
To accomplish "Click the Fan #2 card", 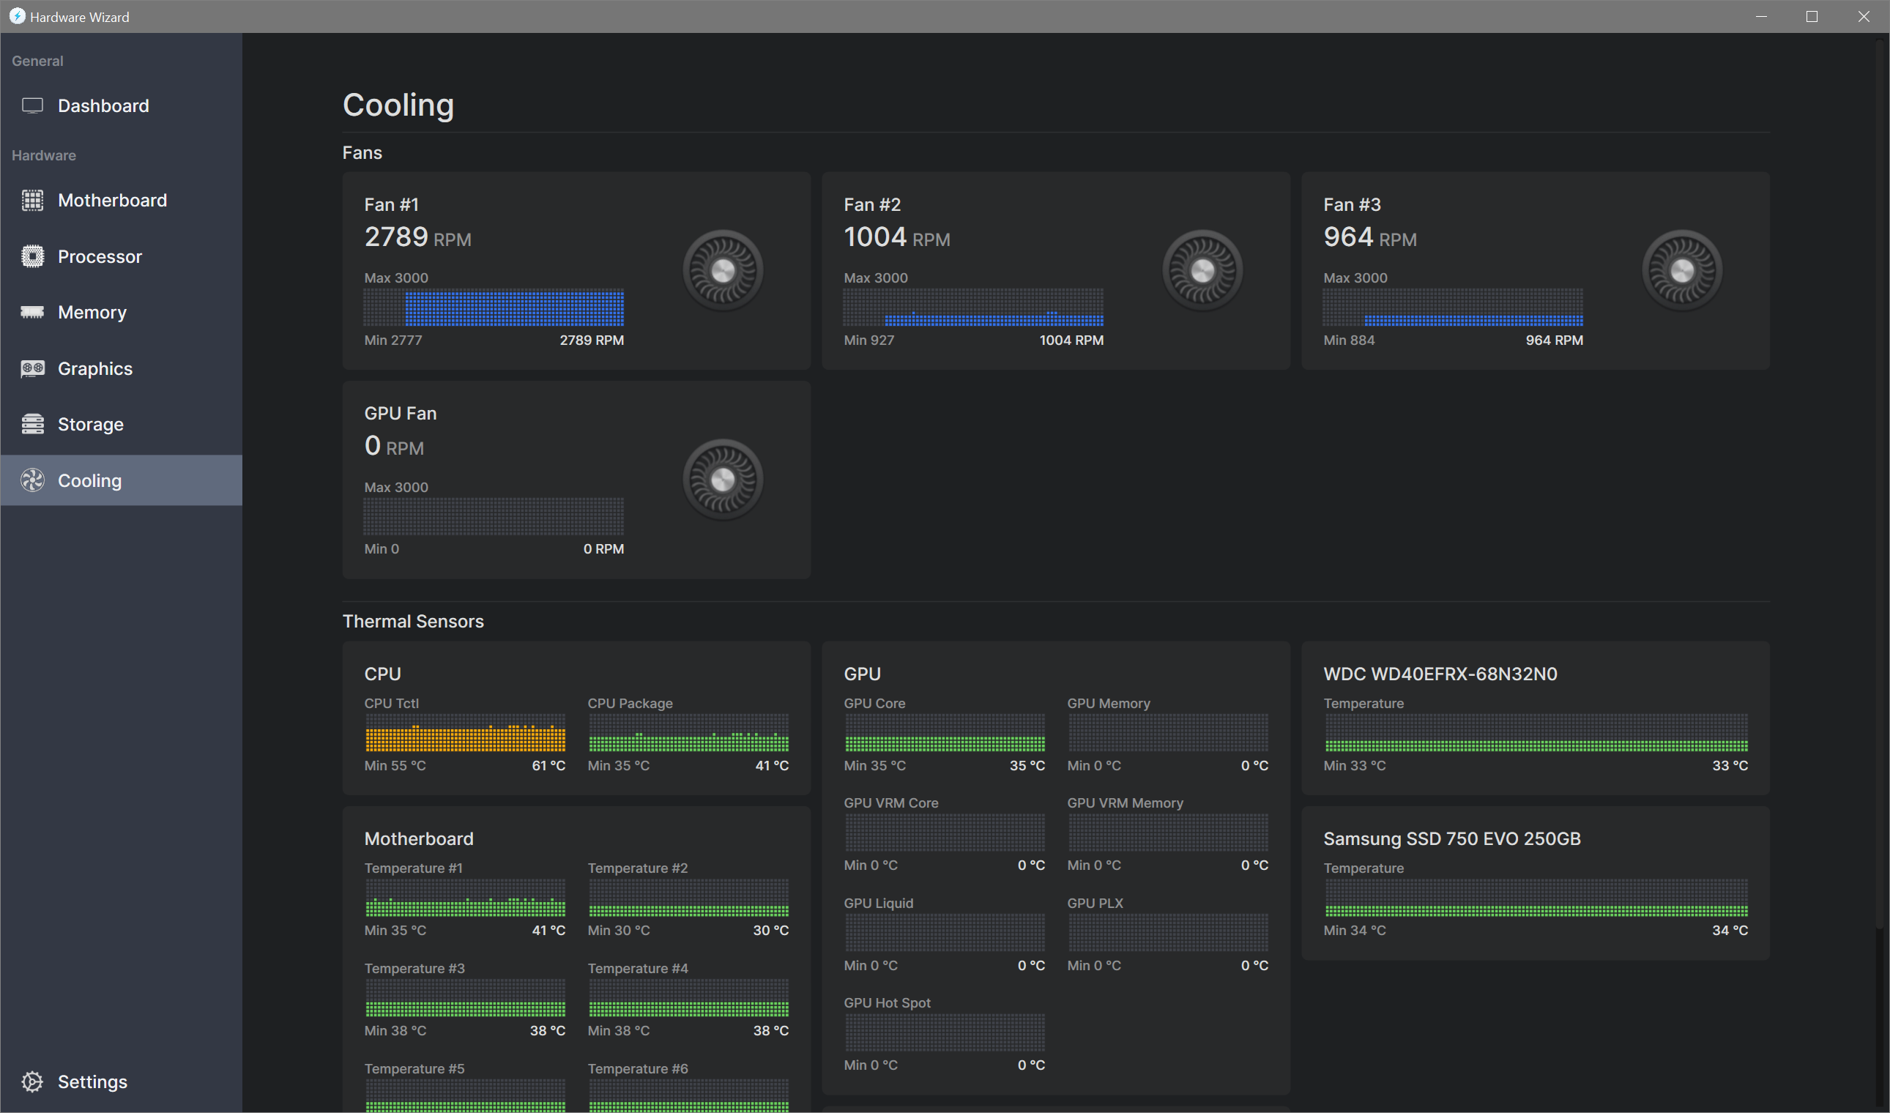I will (x=1055, y=271).
